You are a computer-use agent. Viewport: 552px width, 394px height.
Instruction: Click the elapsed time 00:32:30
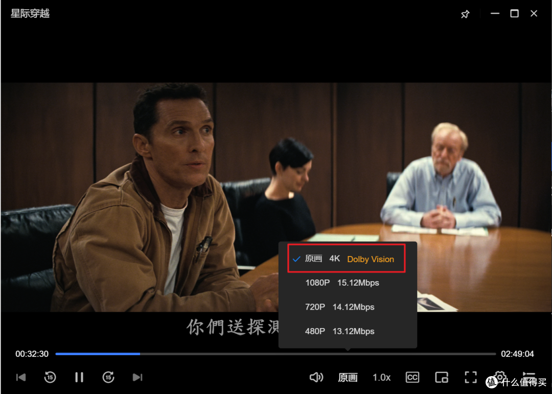pos(32,354)
